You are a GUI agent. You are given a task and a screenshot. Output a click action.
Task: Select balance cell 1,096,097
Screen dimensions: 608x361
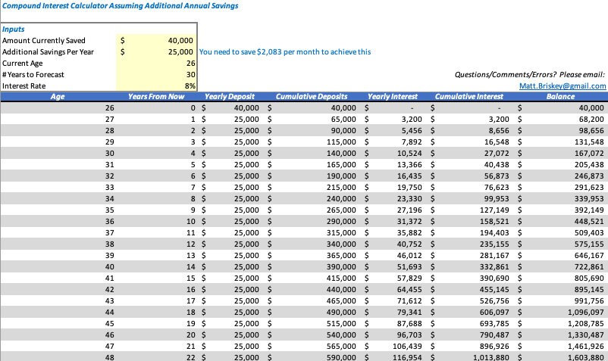pyautogui.click(x=585, y=313)
